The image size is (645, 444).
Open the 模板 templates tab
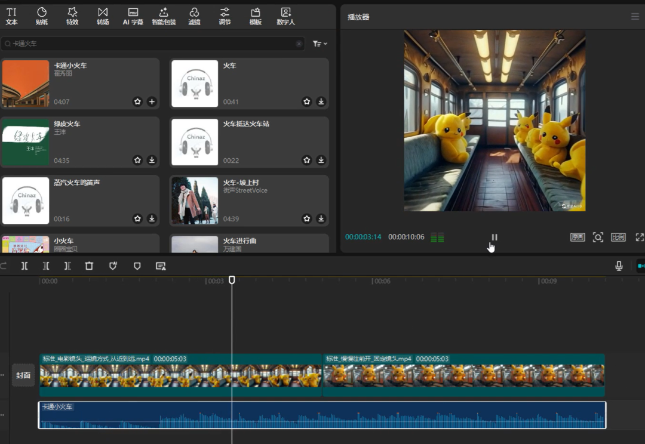pos(256,17)
